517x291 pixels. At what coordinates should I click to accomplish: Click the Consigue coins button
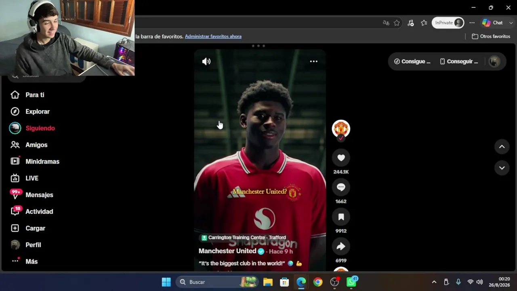pyautogui.click(x=412, y=61)
